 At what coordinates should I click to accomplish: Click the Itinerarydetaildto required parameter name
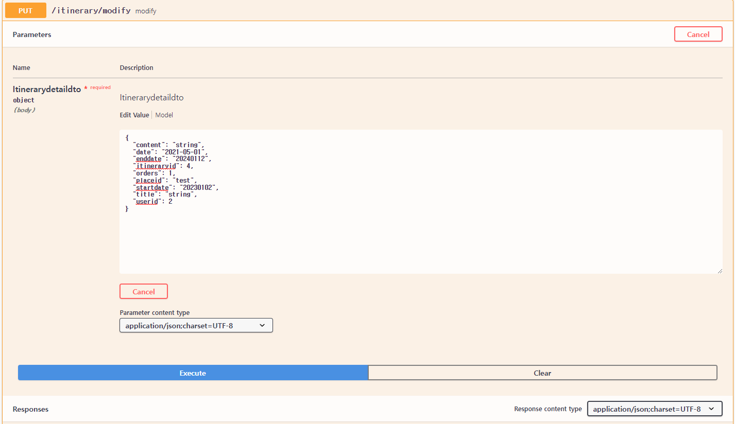[46, 89]
